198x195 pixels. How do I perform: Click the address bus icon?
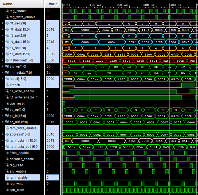click(x=7, y=134)
